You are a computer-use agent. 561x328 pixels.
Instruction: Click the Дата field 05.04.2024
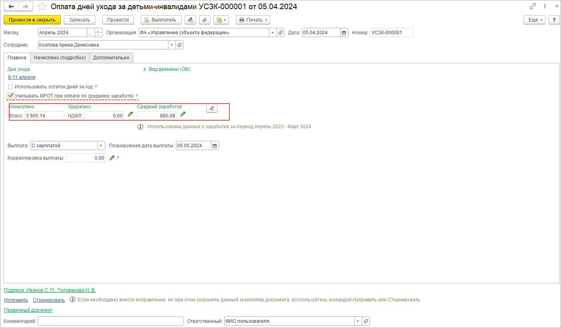(x=321, y=33)
